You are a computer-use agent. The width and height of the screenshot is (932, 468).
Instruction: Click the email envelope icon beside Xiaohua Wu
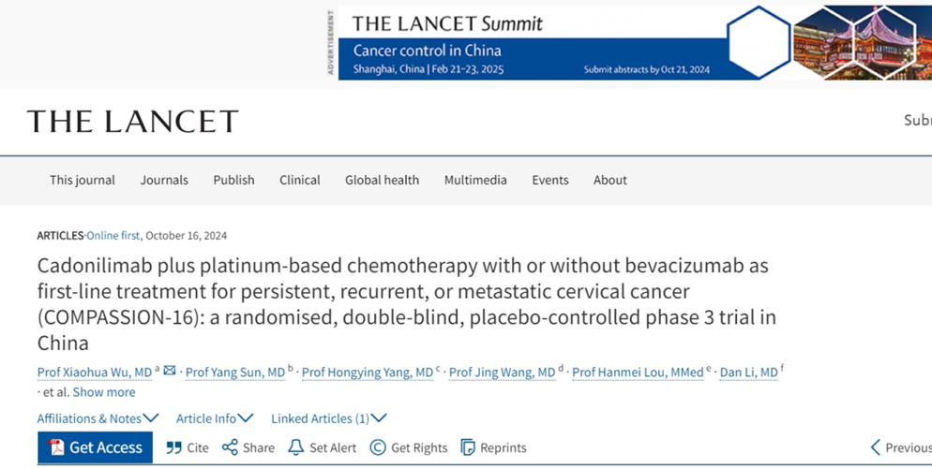[x=170, y=372]
